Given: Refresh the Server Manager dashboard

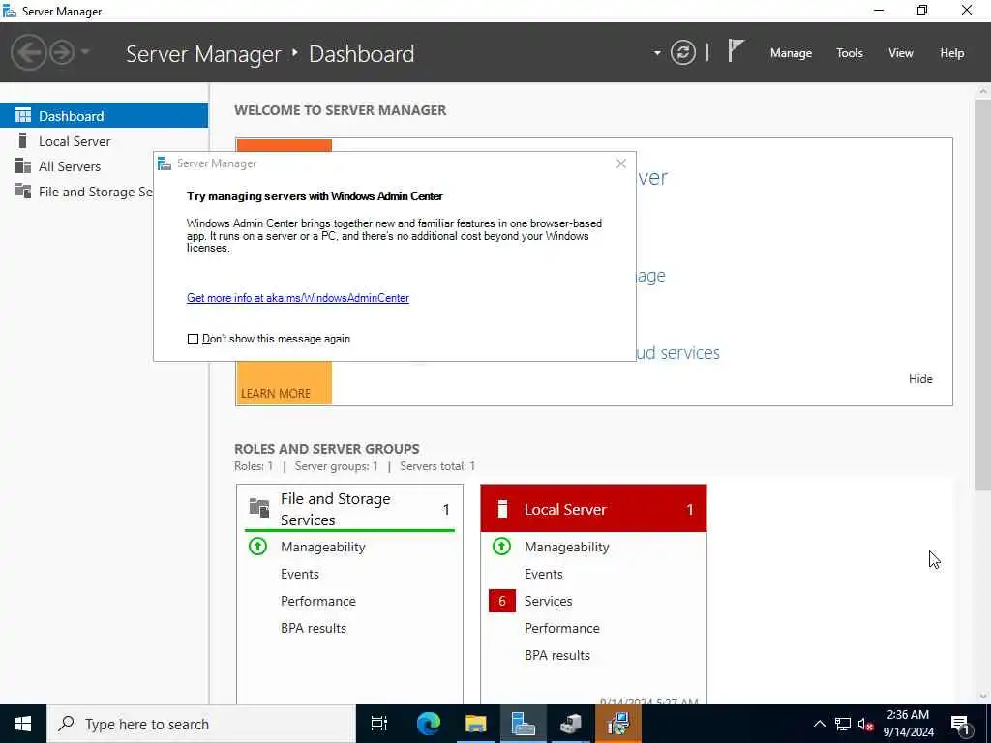Looking at the screenshot, I should click(682, 52).
